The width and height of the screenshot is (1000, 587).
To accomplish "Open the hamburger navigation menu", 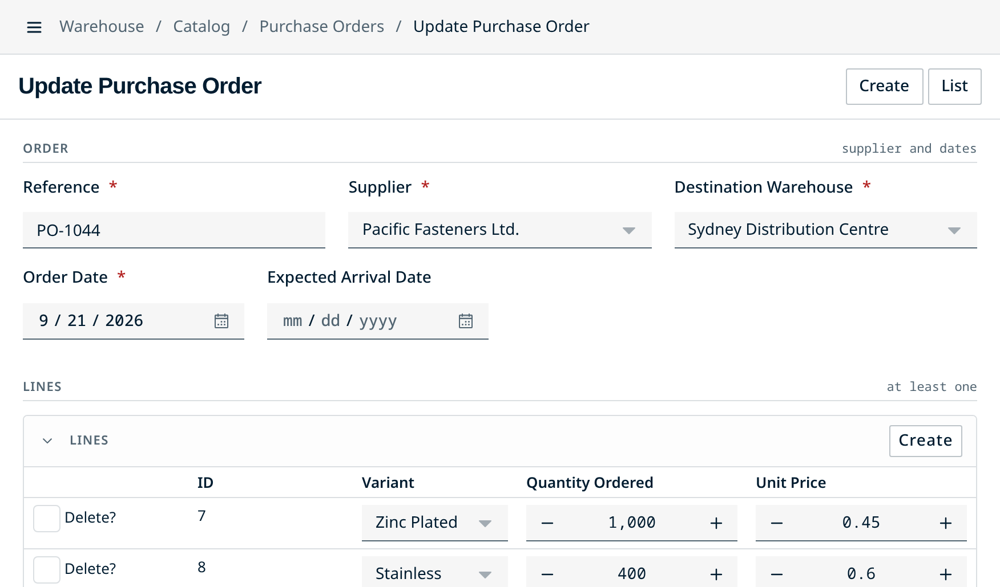I will click(34, 27).
